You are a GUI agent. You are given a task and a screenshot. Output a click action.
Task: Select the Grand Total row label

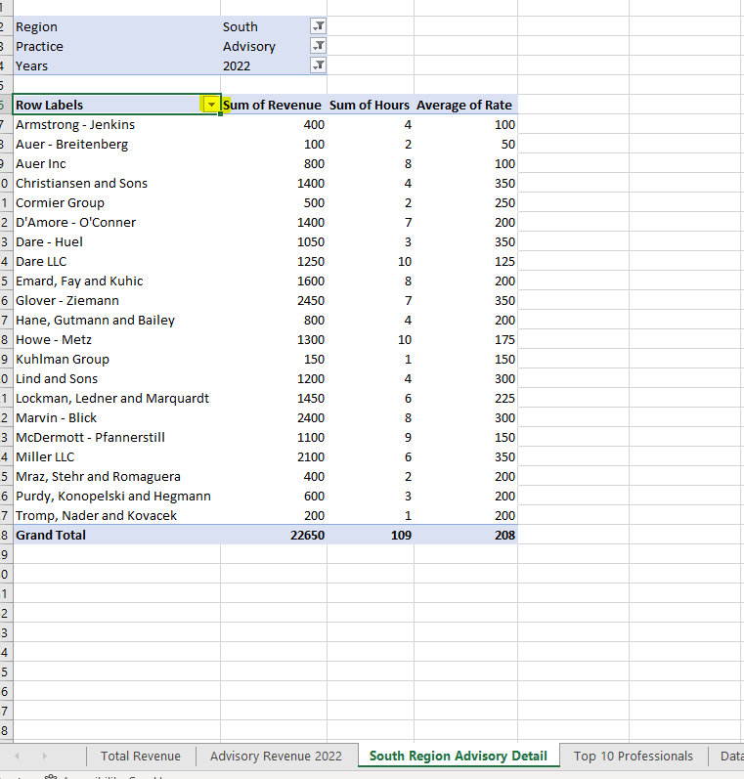51,535
